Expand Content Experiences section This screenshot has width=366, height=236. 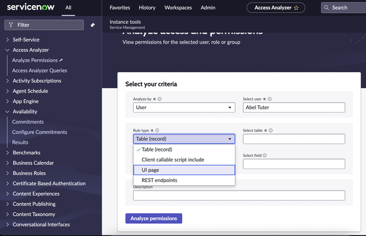coord(8,194)
